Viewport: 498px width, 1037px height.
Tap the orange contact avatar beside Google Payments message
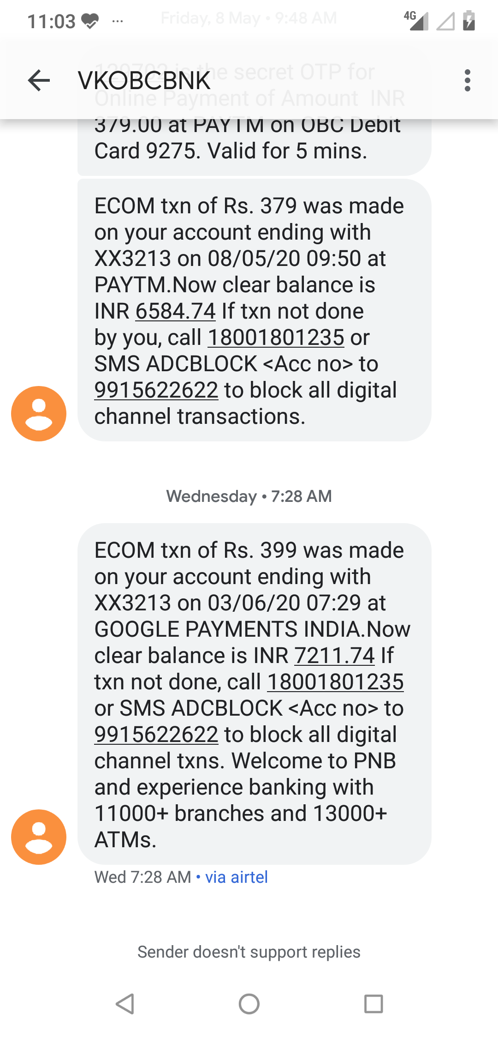[39, 837]
